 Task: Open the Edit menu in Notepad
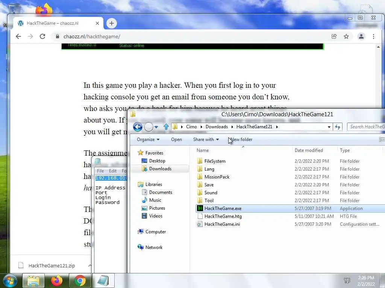point(113,171)
